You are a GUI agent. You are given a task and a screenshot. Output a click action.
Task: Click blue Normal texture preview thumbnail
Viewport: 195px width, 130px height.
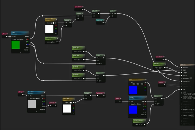[133, 110]
